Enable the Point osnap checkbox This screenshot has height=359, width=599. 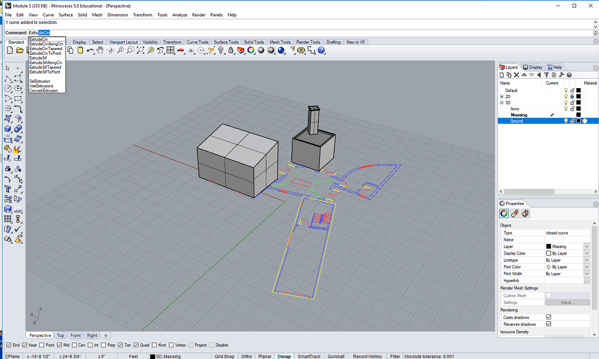[x=42, y=345]
